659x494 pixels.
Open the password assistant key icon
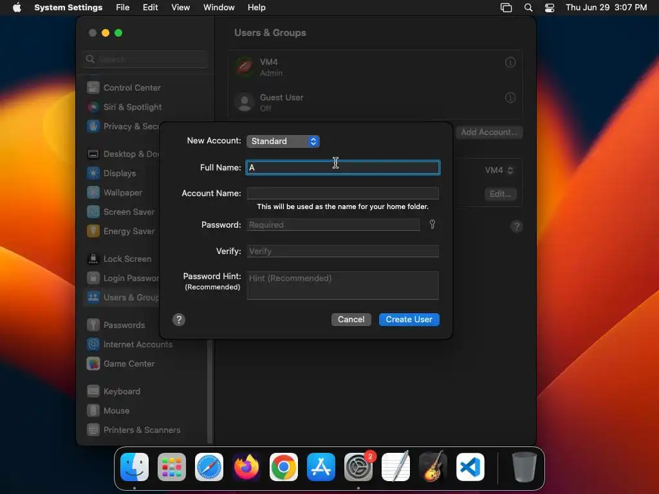coord(432,224)
